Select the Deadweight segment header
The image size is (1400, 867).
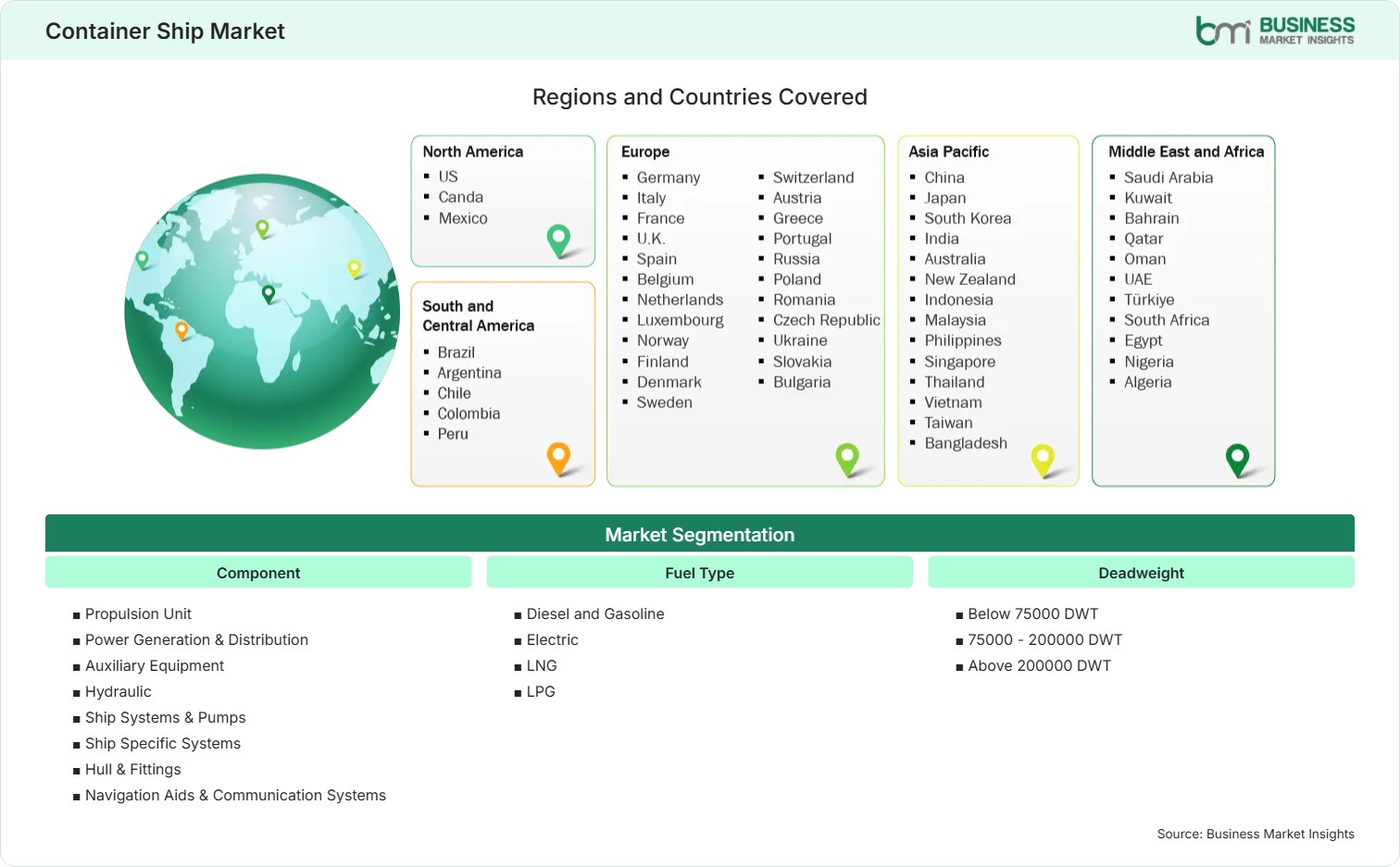coord(1142,573)
